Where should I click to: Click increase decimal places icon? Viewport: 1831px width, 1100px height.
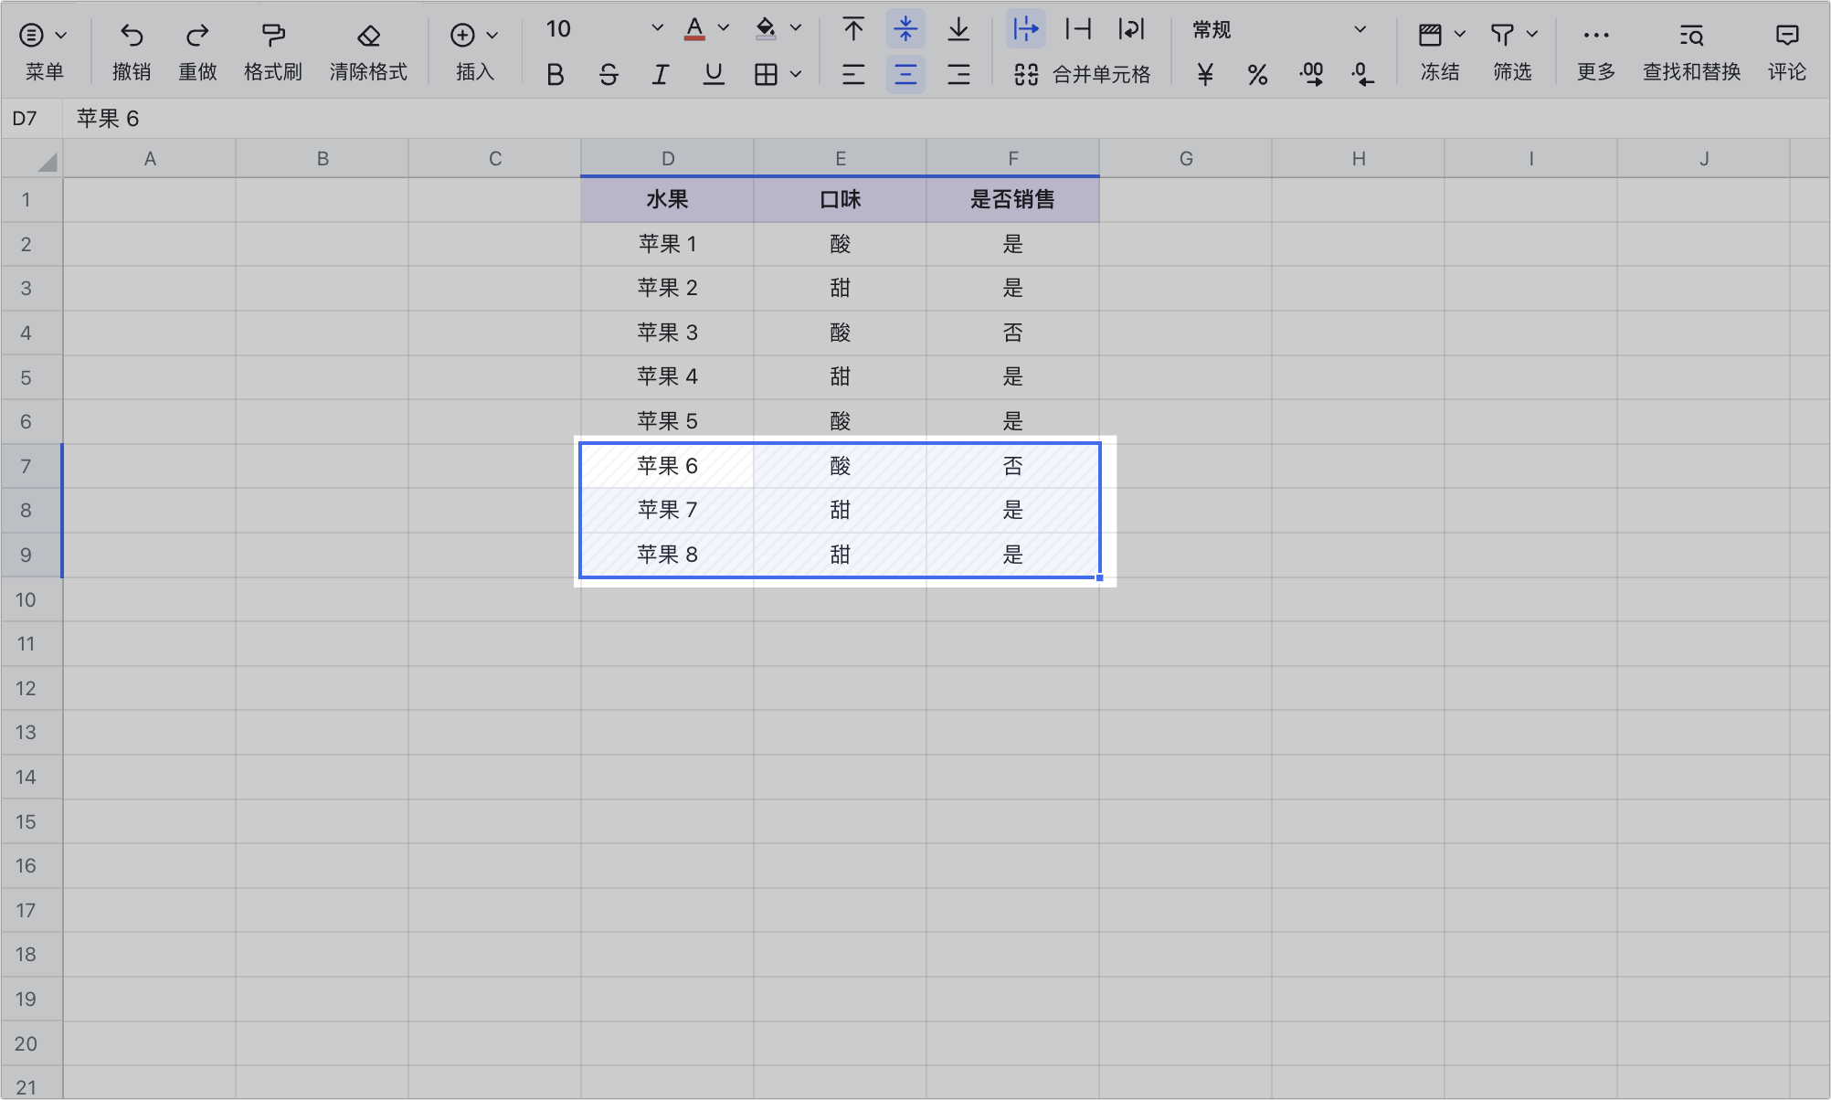pyautogui.click(x=1311, y=74)
